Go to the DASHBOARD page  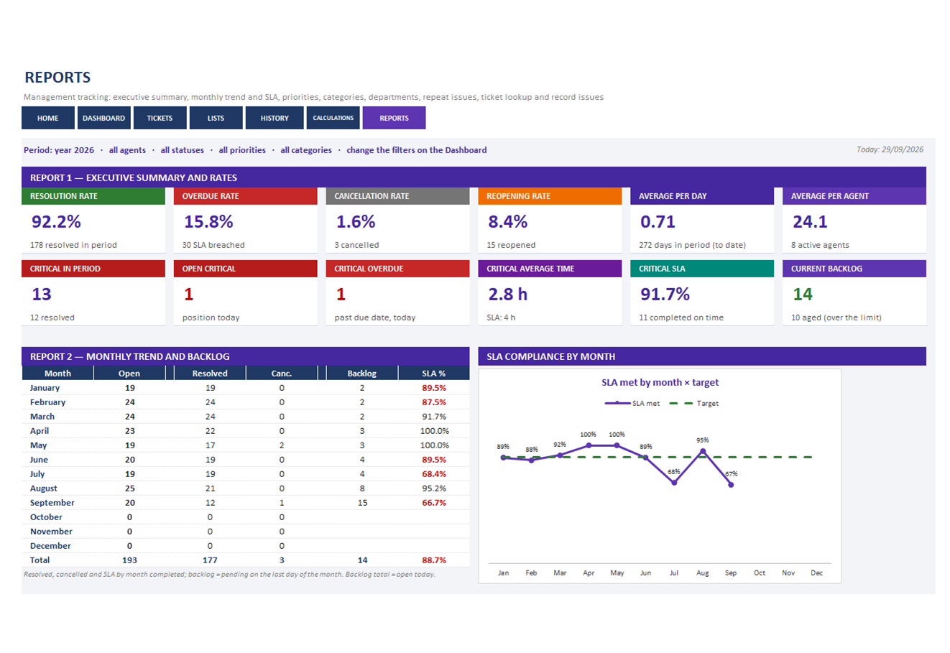[x=103, y=118]
